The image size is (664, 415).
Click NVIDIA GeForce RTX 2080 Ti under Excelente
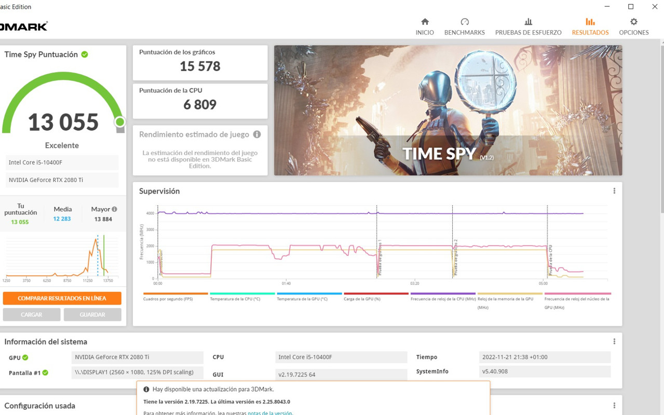click(x=62, y=180)
